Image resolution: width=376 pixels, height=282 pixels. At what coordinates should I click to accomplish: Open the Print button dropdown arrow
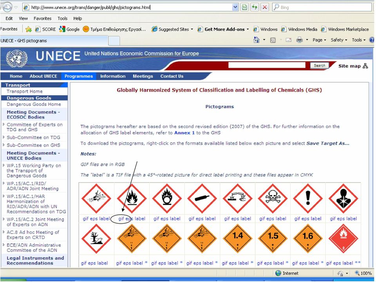click(307, 40)
